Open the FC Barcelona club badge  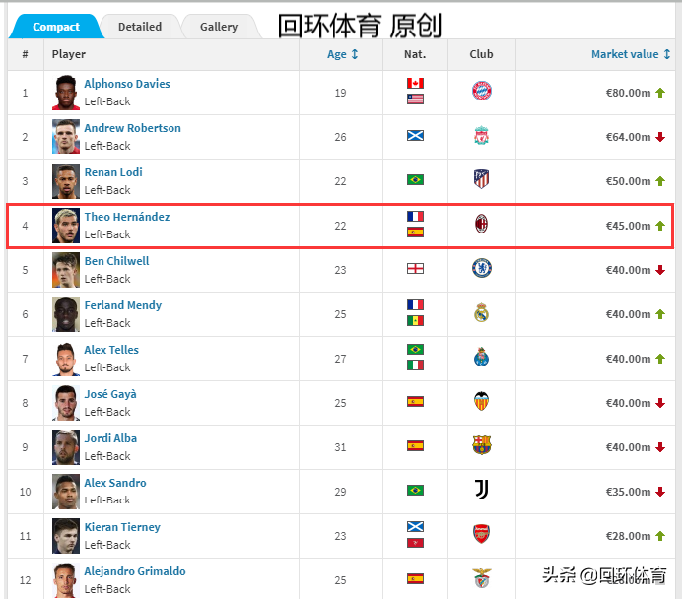coord(481,445)
